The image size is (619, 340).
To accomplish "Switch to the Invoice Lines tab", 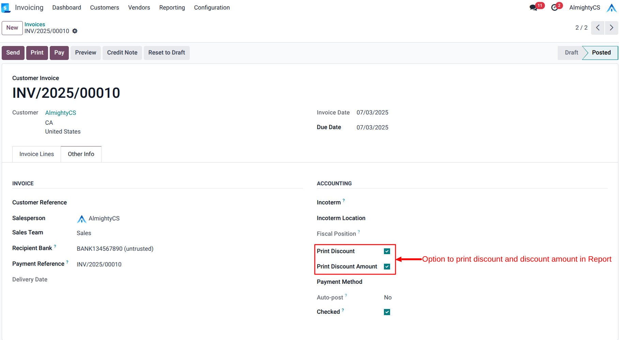I will pyautogui.click(x=37, y=154).
